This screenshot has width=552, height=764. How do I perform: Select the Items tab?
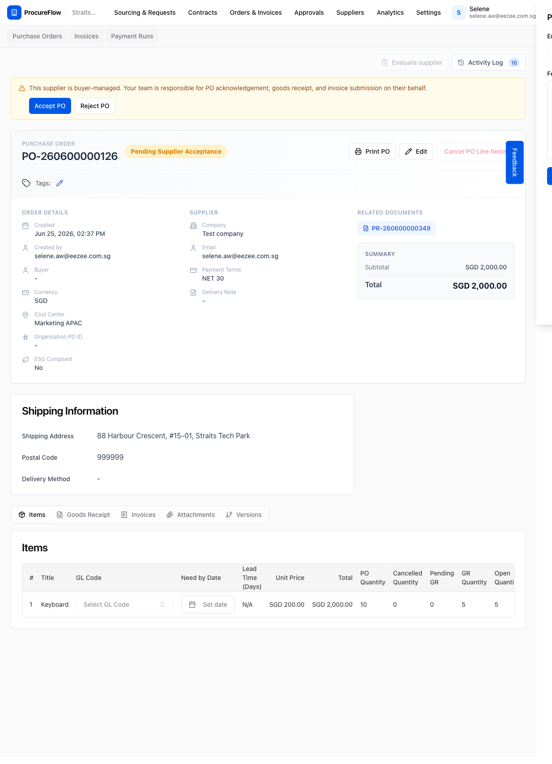point(32,515)
